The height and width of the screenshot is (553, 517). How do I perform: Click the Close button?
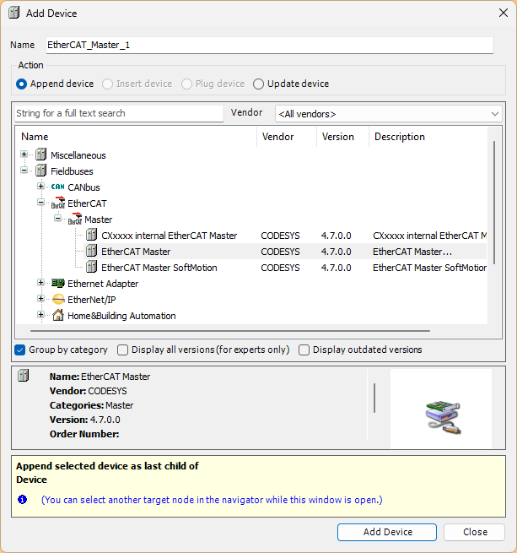coord(474,532)
